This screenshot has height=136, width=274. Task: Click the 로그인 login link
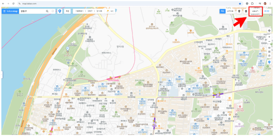pos(266,11)
